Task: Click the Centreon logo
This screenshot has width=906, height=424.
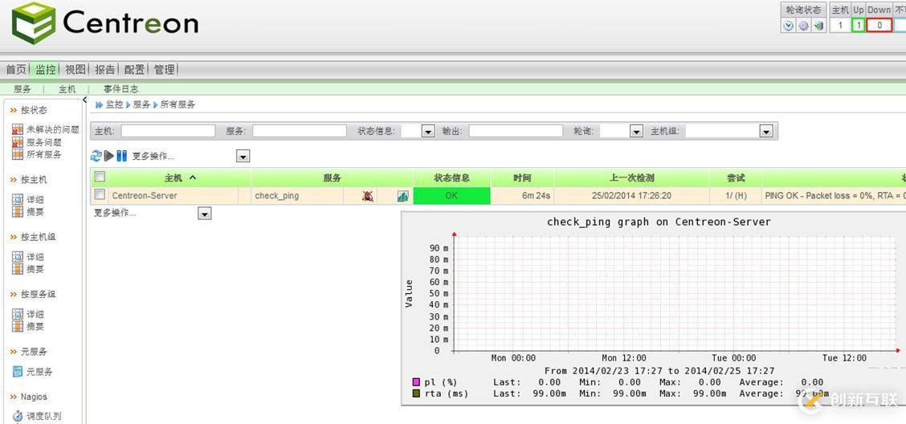Action: pos(104,23)
